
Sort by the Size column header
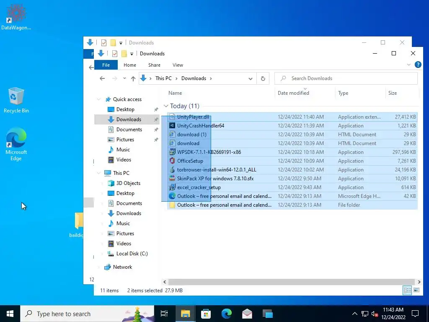click(392, 93)
